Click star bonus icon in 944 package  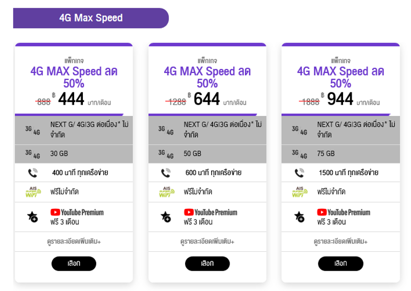tap(299, 216)
